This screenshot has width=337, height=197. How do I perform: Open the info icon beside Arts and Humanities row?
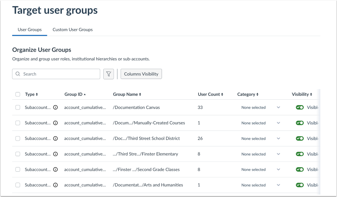[55, 185]
